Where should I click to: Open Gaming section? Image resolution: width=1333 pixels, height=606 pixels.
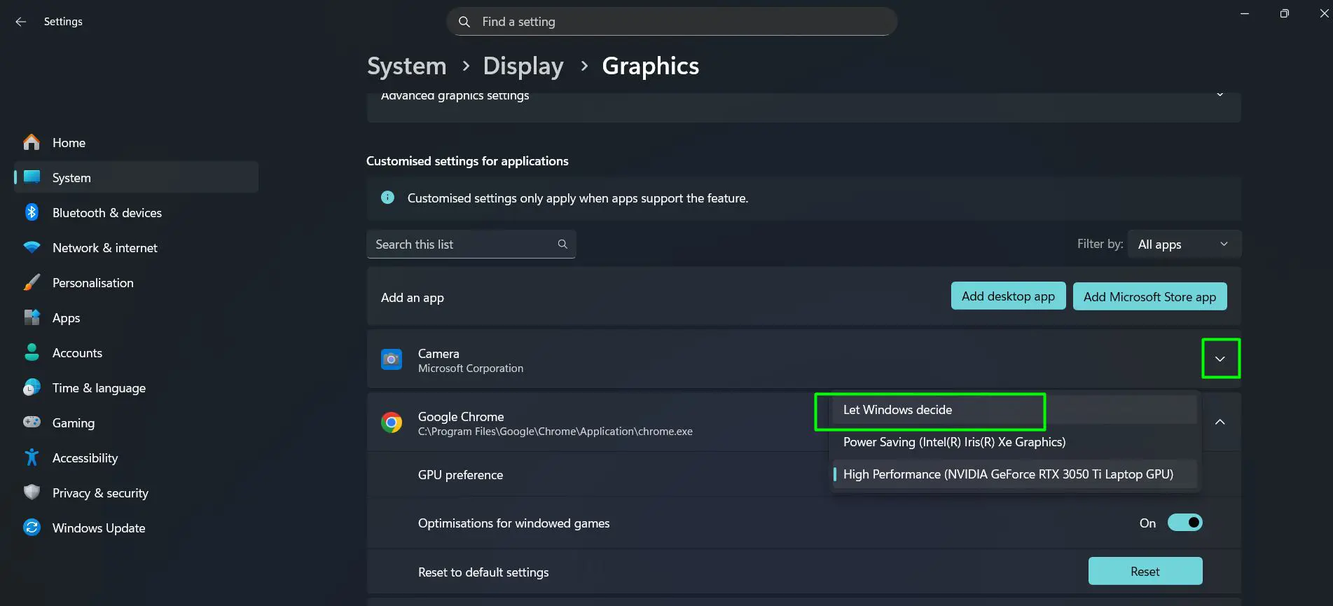pyautogui.click(x=137, y=422)
